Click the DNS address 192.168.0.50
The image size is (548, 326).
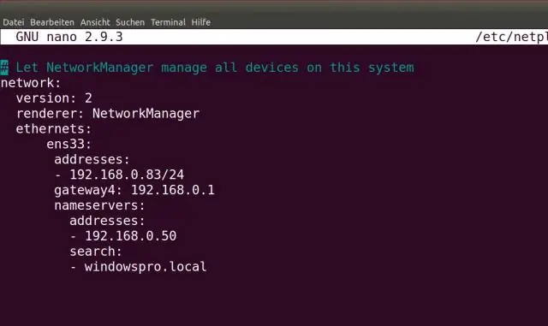click(131, 236)
